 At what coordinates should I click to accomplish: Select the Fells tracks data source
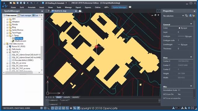click(16, 49)
